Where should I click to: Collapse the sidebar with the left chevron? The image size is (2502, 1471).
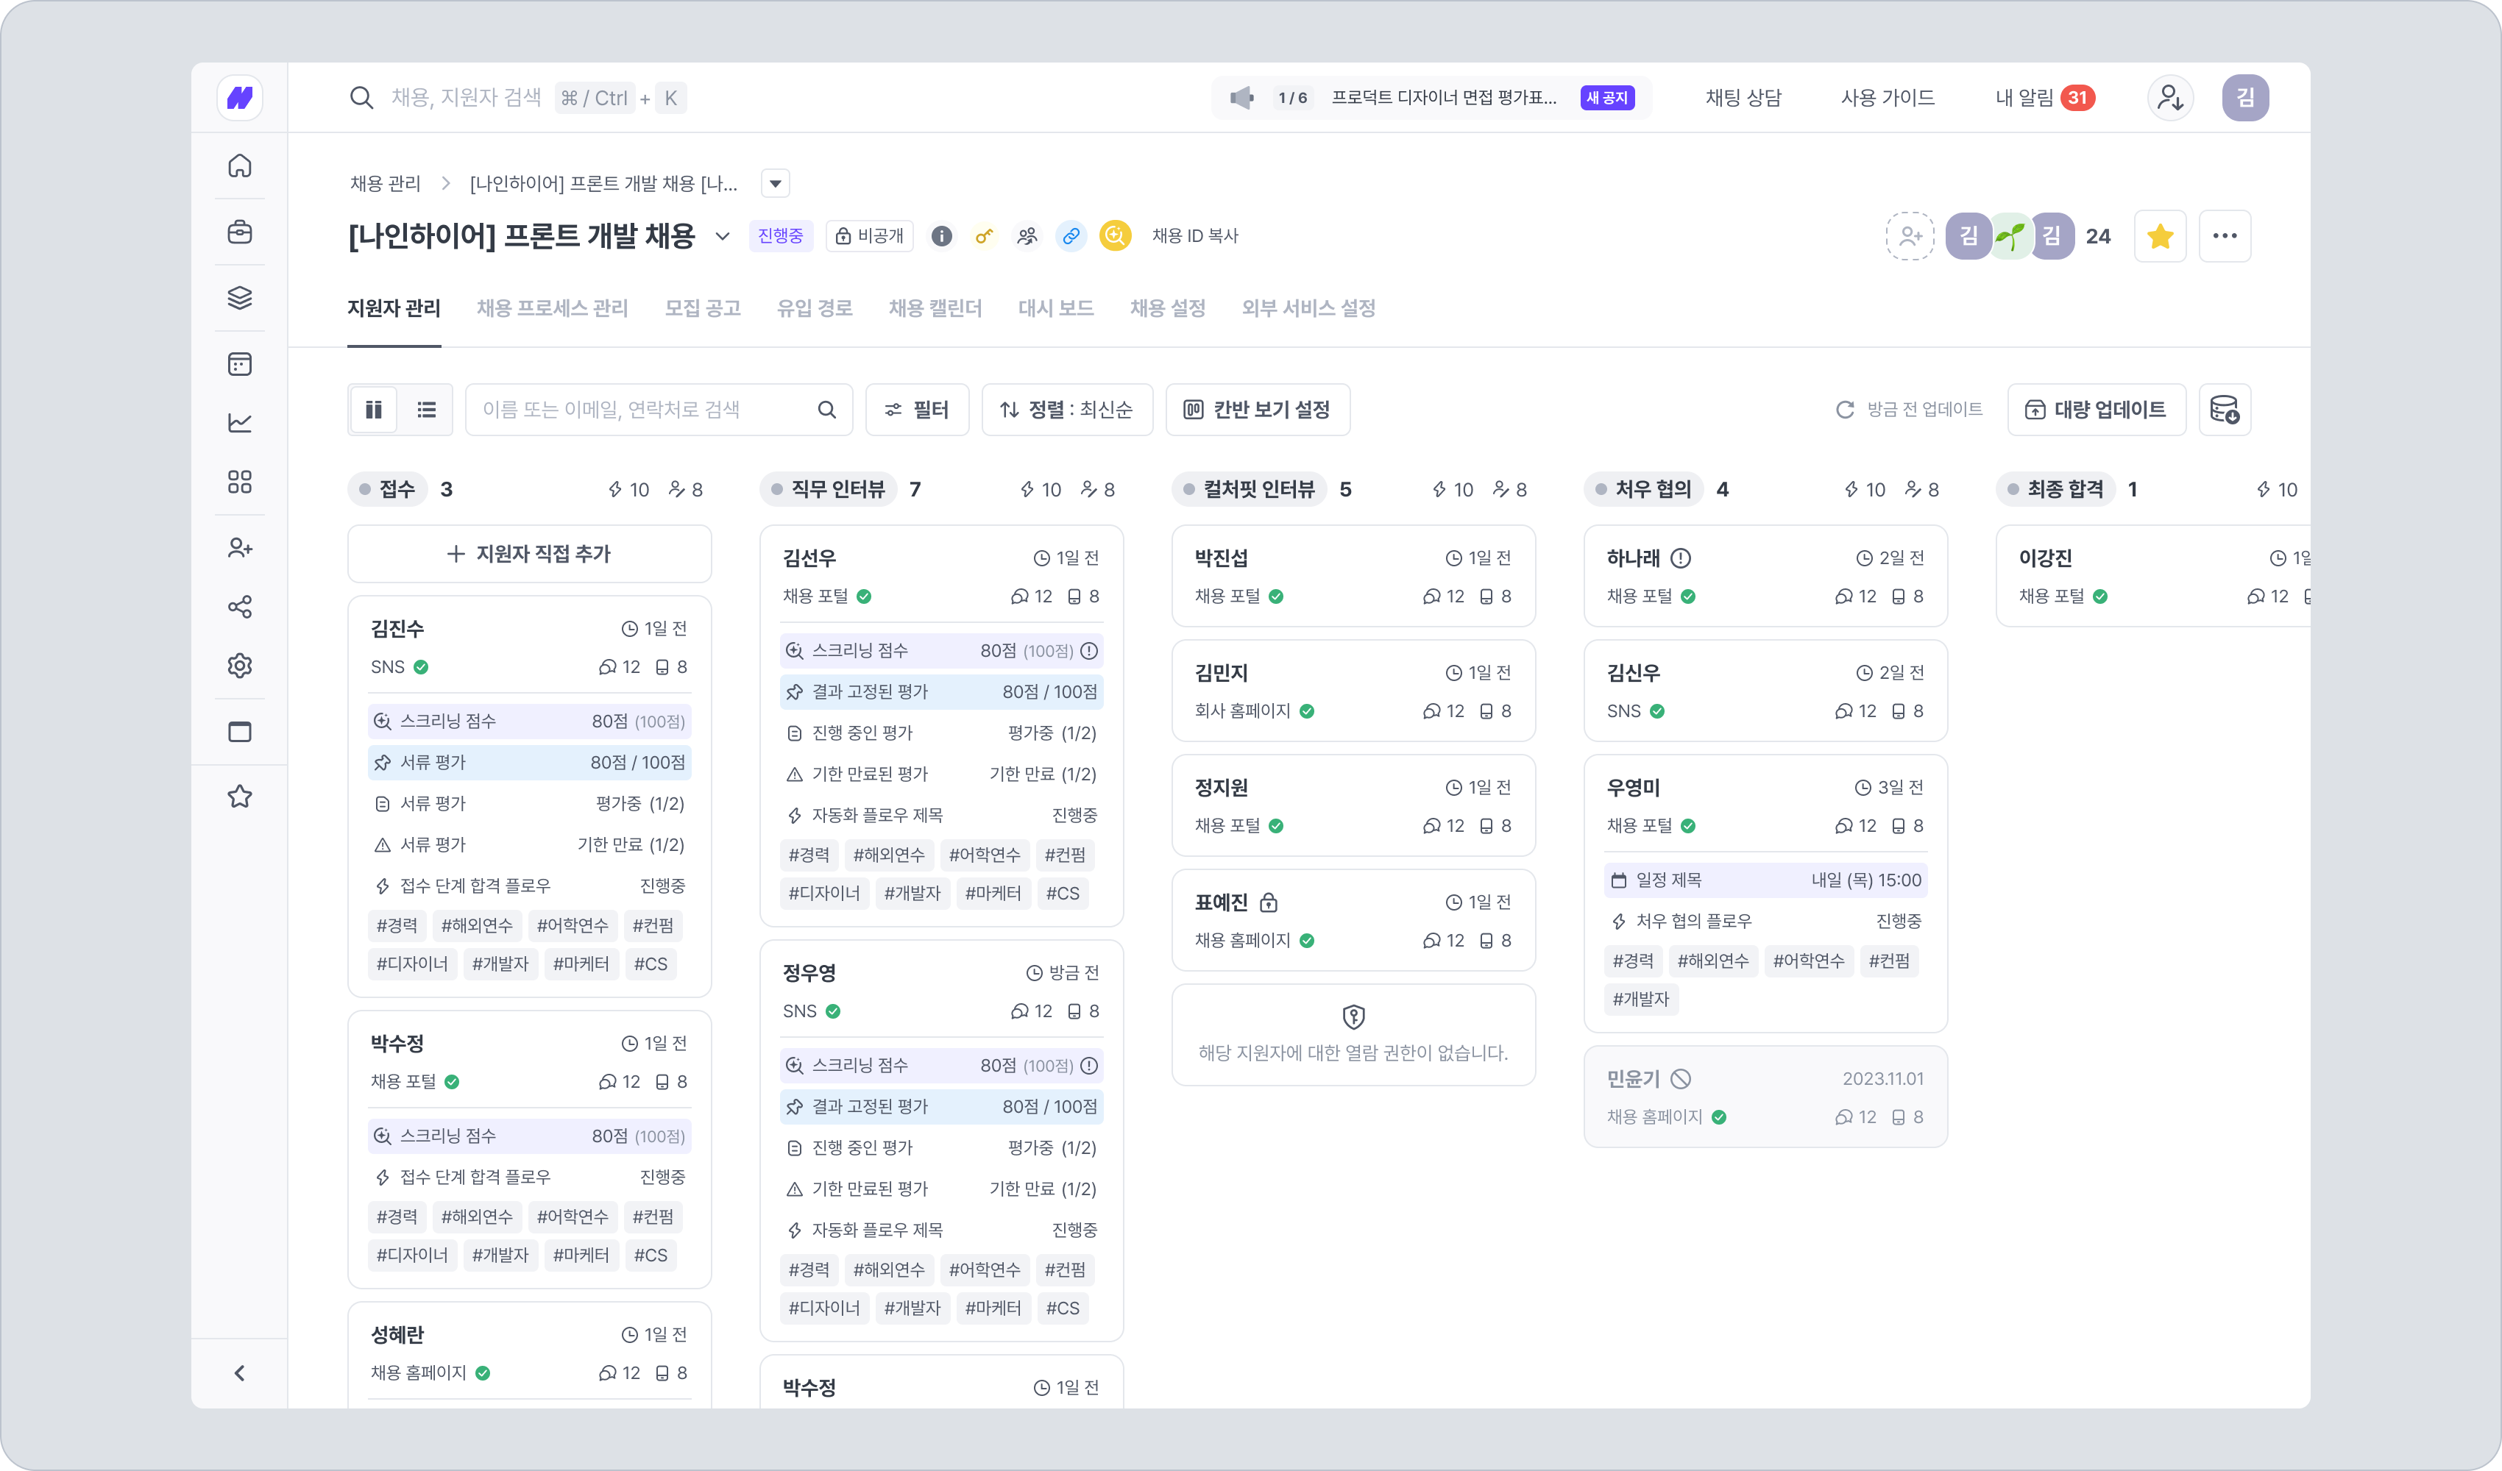[x=239, y=1372]
